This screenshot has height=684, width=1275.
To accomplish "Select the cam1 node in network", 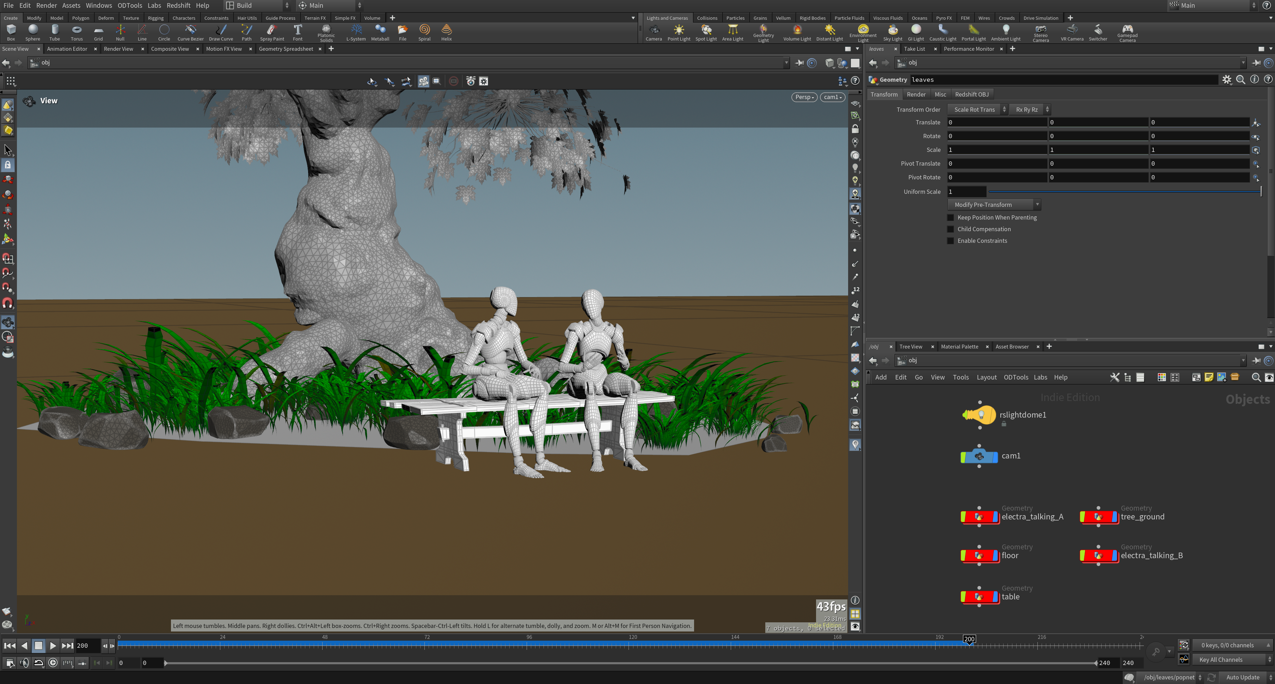I will coord(979,456).
